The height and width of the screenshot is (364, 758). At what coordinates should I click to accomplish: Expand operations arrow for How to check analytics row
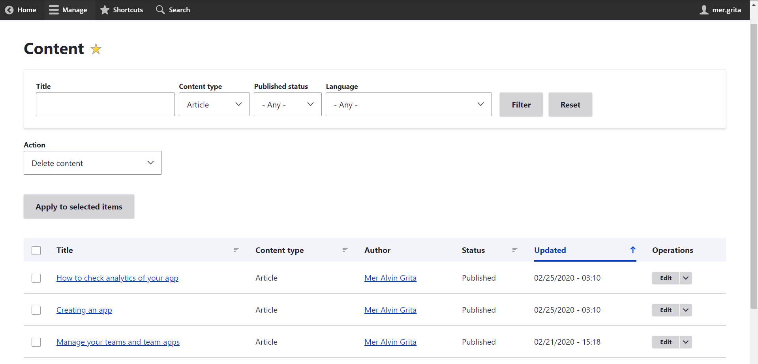(x=686, y=278)
